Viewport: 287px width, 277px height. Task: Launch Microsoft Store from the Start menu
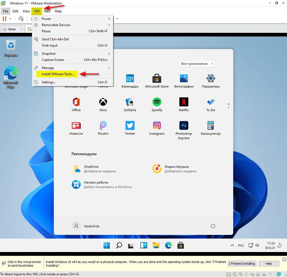pos(157,81)
